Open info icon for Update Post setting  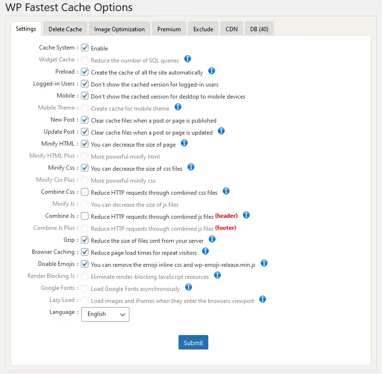[x=221, y=131]
